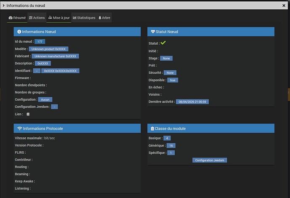Viewport: 290px width, 198px height.
Task: Click the green Statut checkmark icon
Action: (x=163, y=43)
